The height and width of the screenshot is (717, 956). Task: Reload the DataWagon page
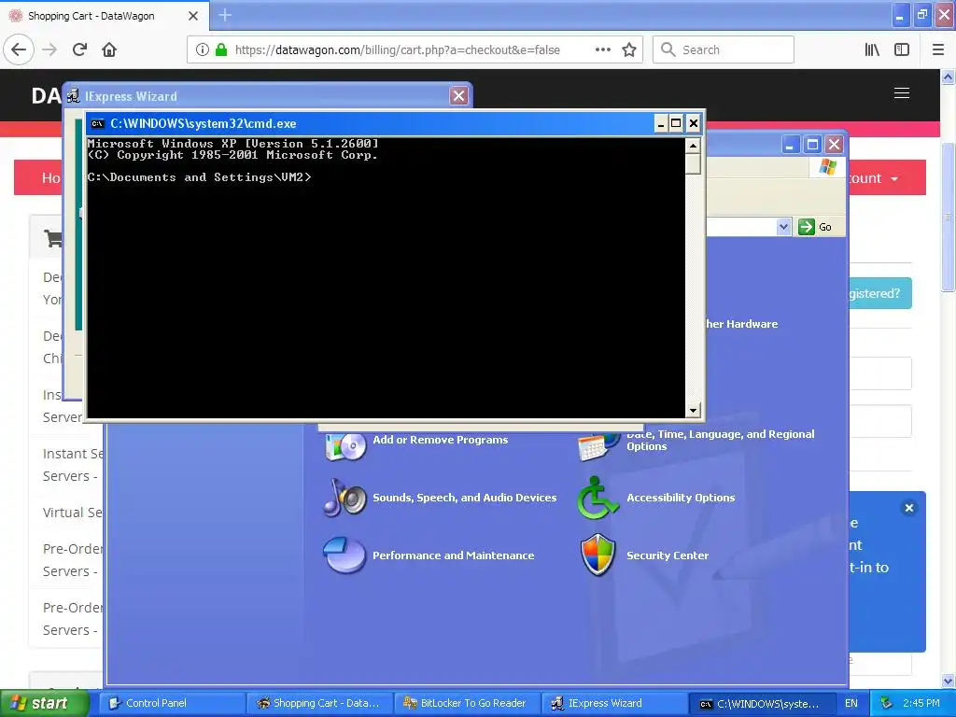[79, 49]
